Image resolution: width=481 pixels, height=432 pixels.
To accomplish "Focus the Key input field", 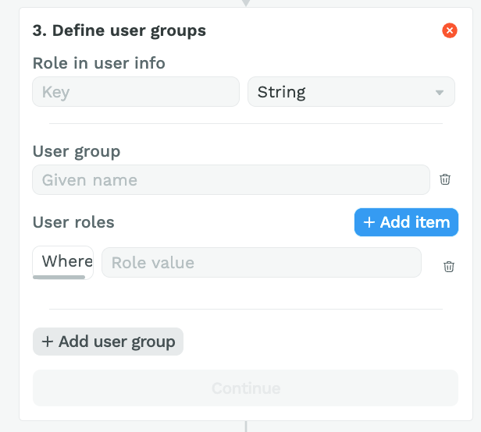I will click(136, 92).
